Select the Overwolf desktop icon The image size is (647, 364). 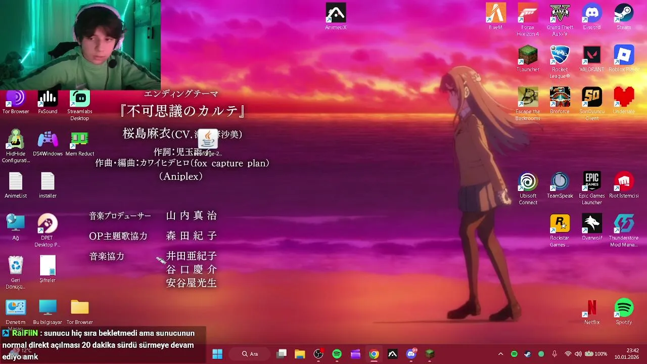point(592,226)
